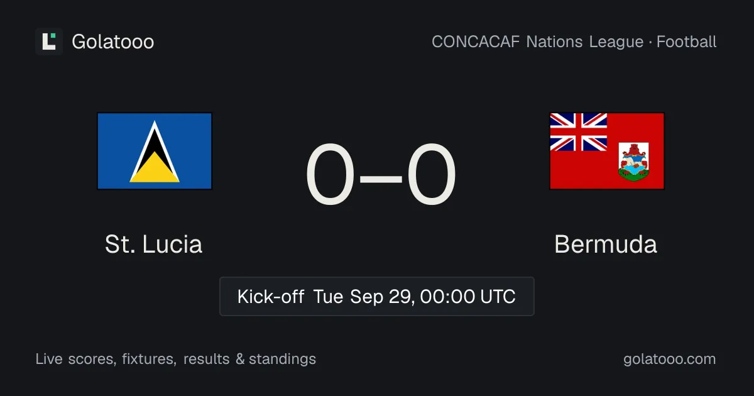Viewport: 754px width, 396px height.
Task: Open the CONCACAF Nations League label
Action: pos(538,42)
